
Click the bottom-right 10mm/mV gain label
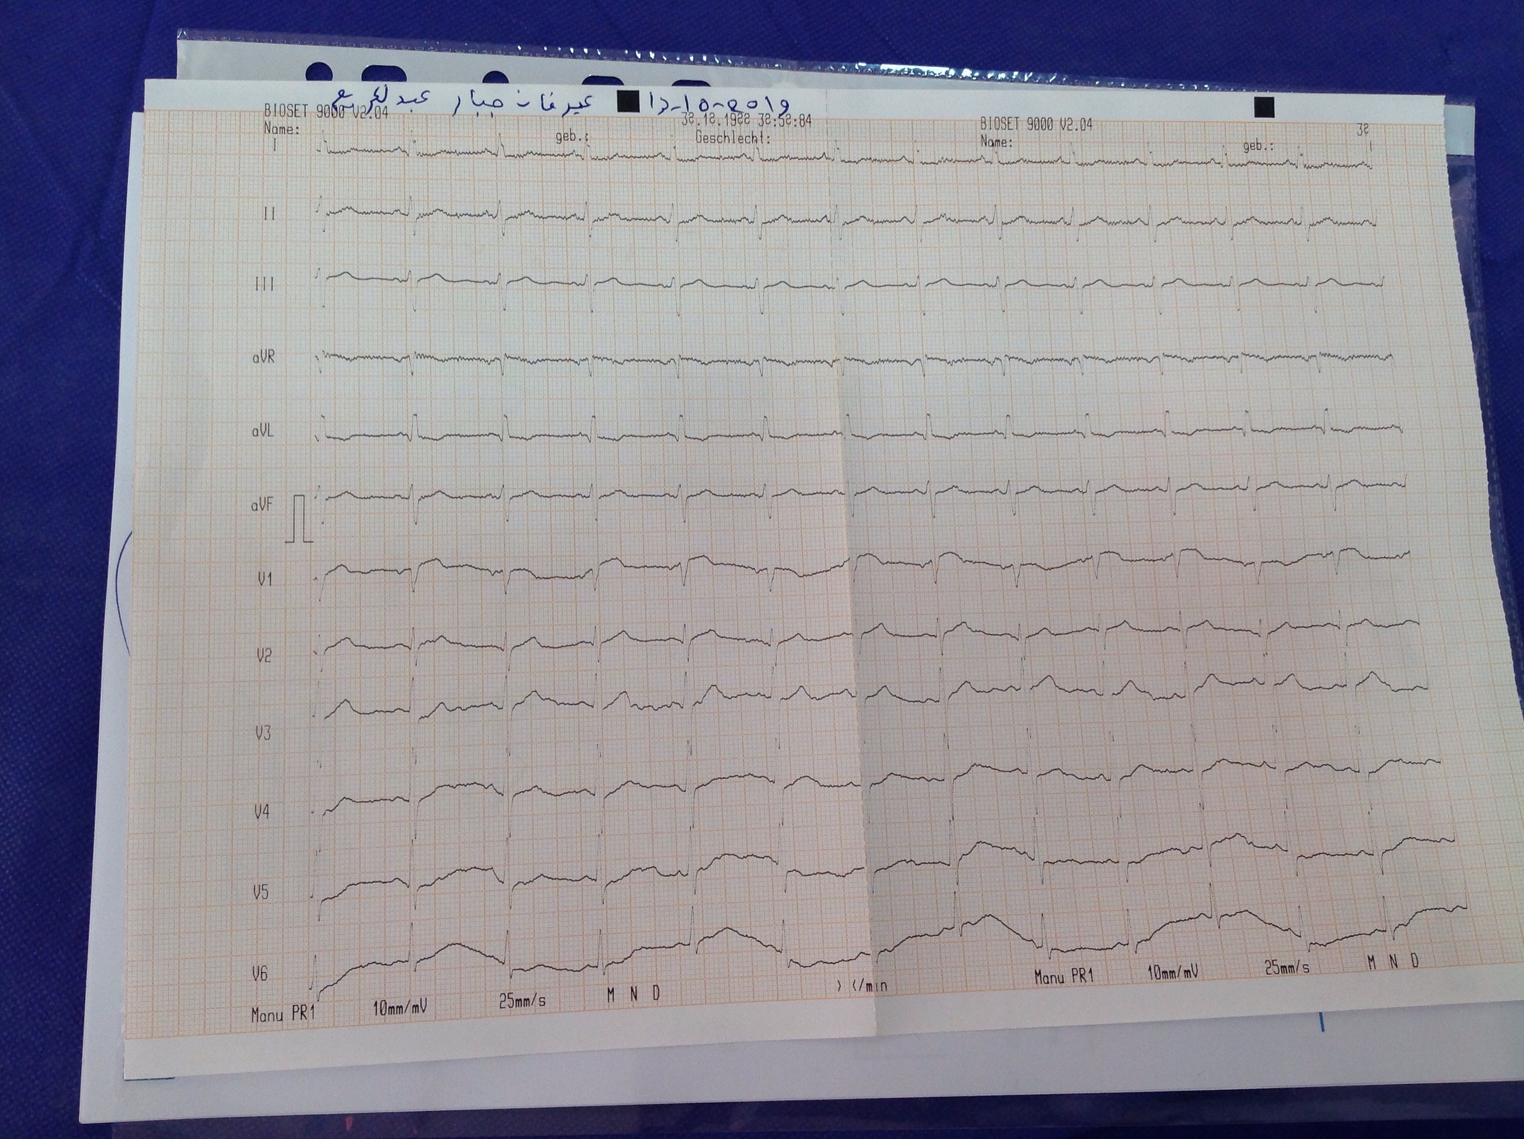(1172, 972)
